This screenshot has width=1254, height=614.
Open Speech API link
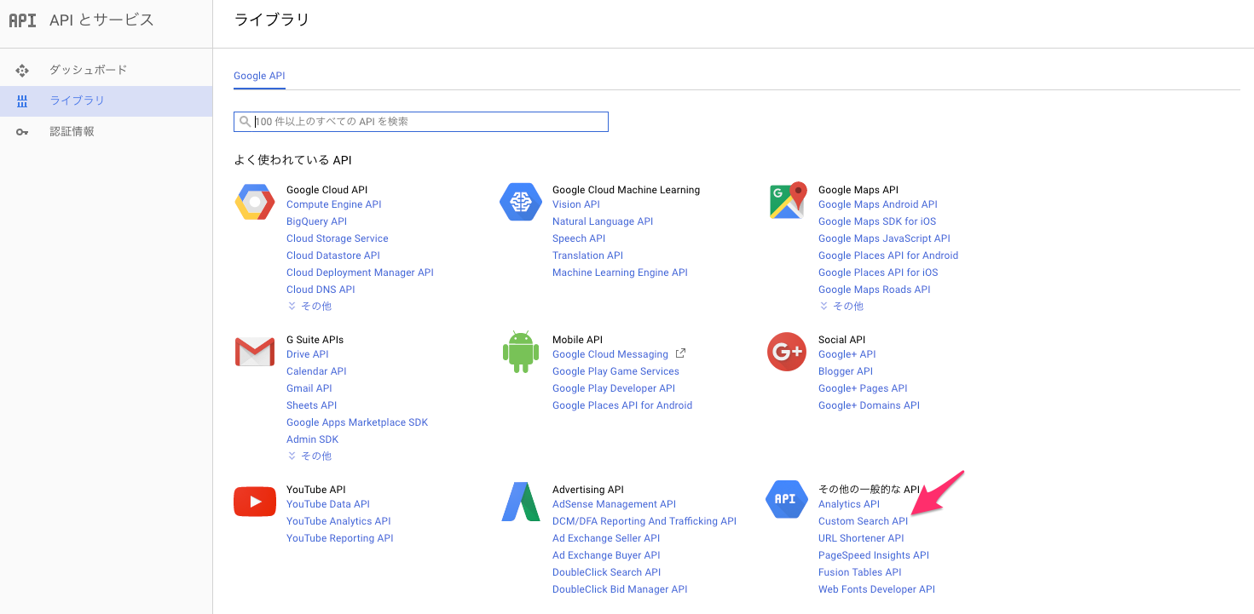tap(579, 238)
